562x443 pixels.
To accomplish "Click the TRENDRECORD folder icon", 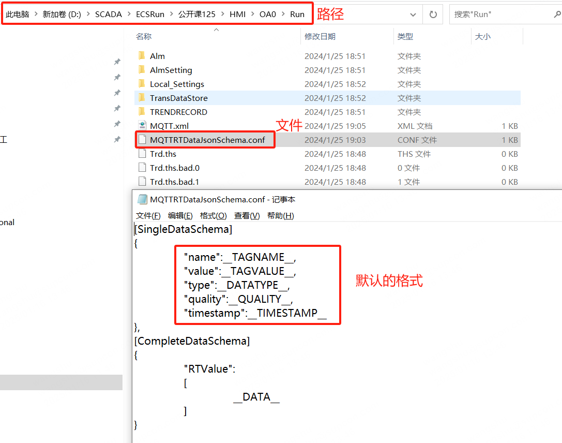I will [x=142, y=112].
